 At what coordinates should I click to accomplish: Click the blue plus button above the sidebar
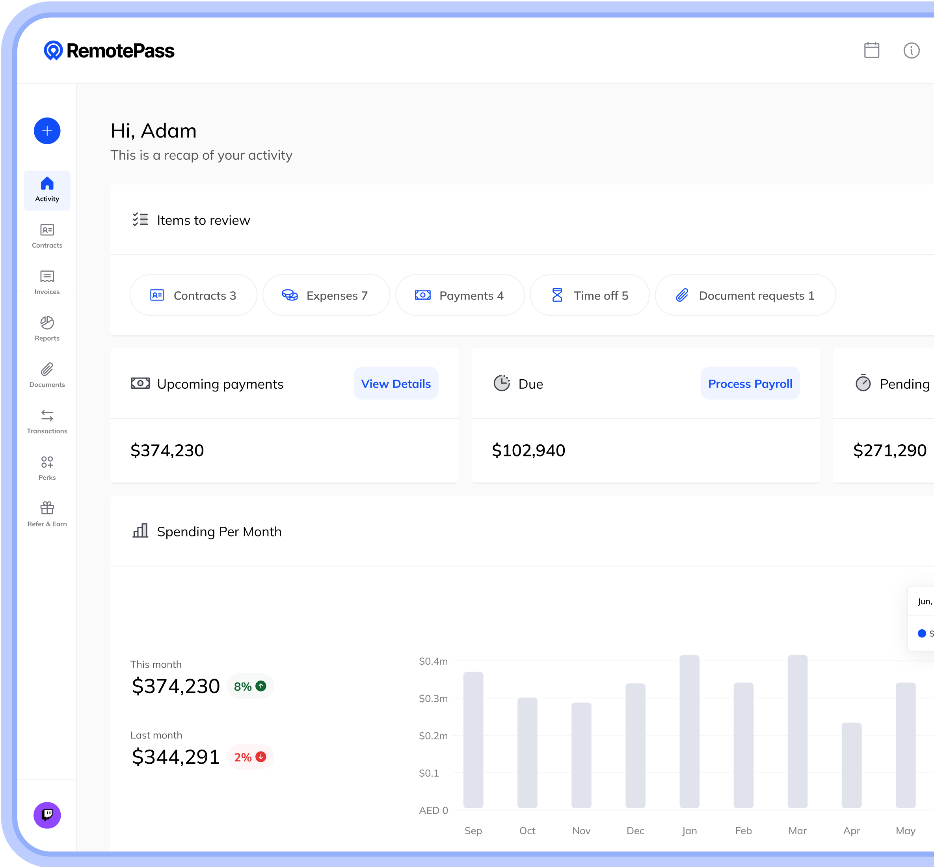tap(47, 131)
